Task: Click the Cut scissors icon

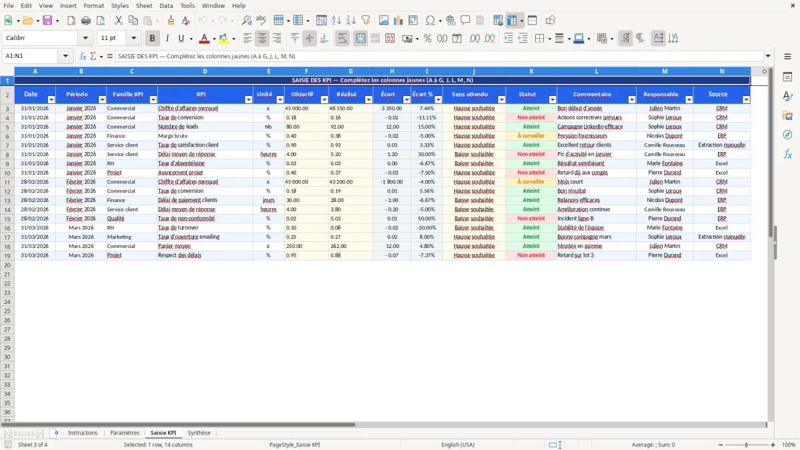Action: [119, 21]
